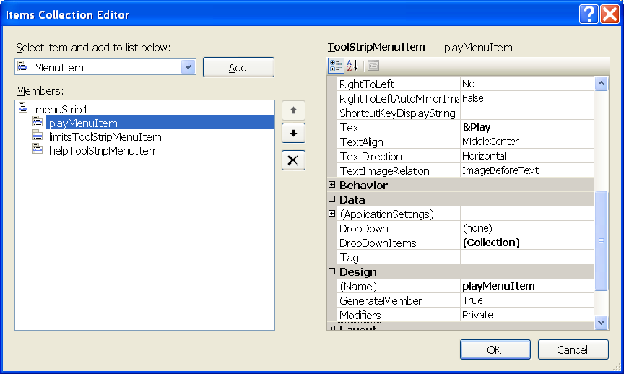Click the icon beside limitsToolStripMenuItem
The height and width of the screenshot is (374, 624).
[38, 136]
